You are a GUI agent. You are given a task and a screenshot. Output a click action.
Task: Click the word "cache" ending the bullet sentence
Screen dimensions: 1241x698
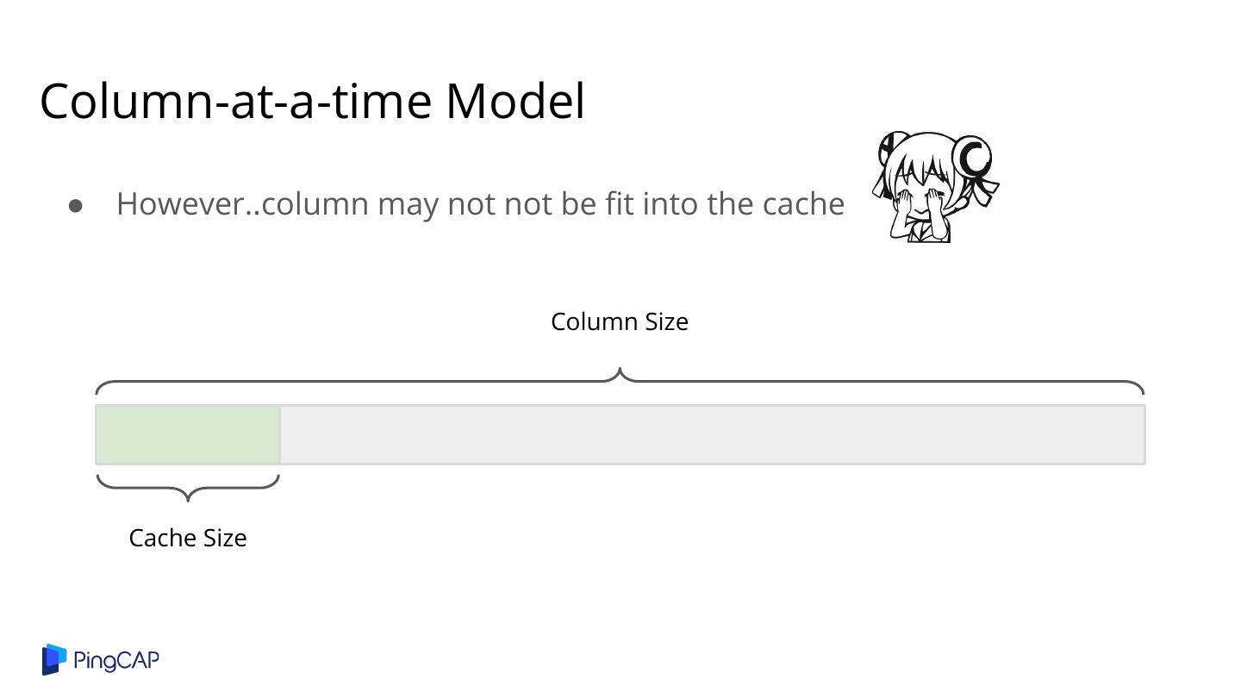803,204
